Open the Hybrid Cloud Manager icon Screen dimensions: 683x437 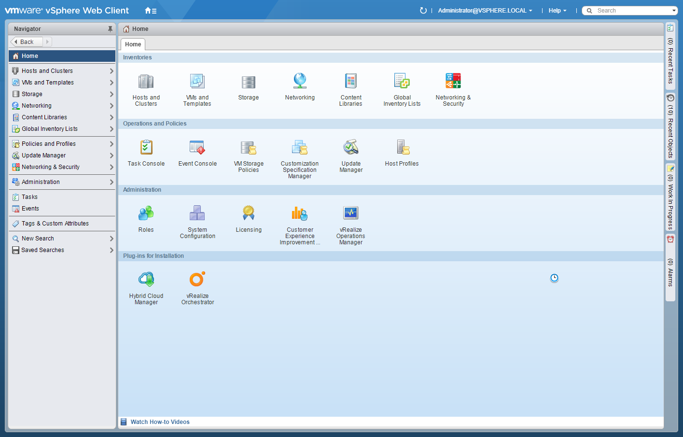(x=146, y=280)
